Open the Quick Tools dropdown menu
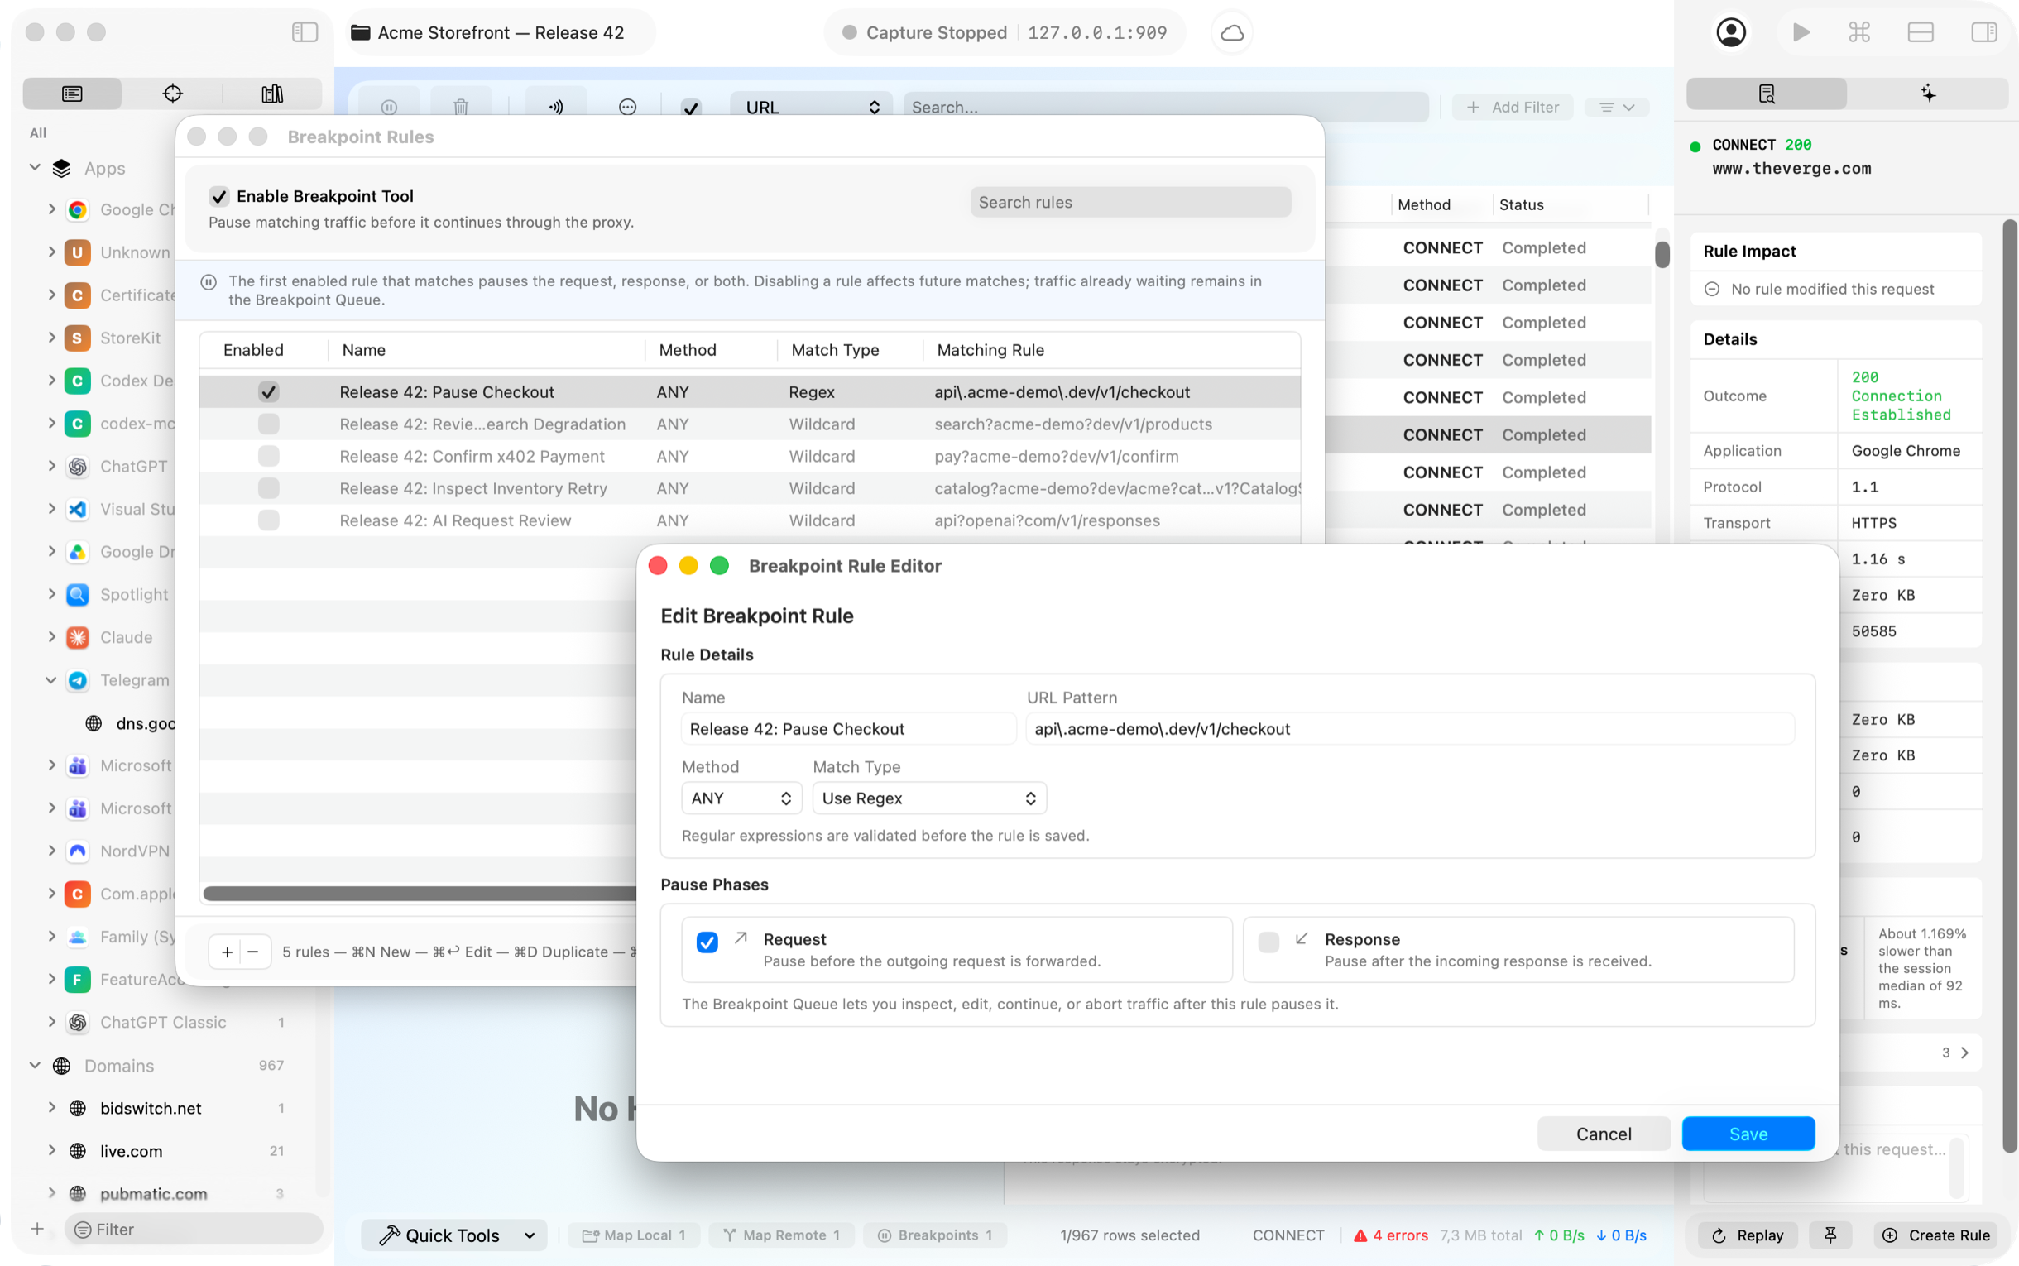2019x1266 pixels. point(454,1235)
